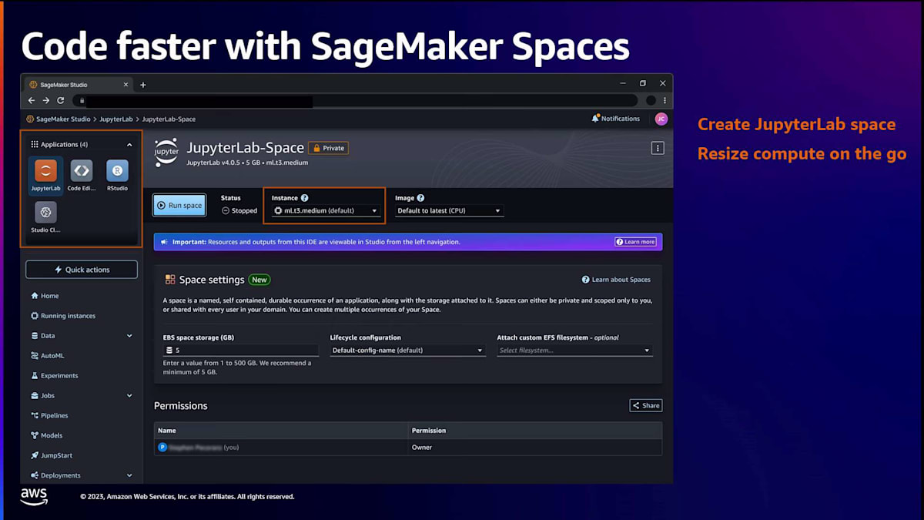This screenshot has height=520, width=924.
Task: Open Experiments in the sidebar
Action: [x=54, y=376]
